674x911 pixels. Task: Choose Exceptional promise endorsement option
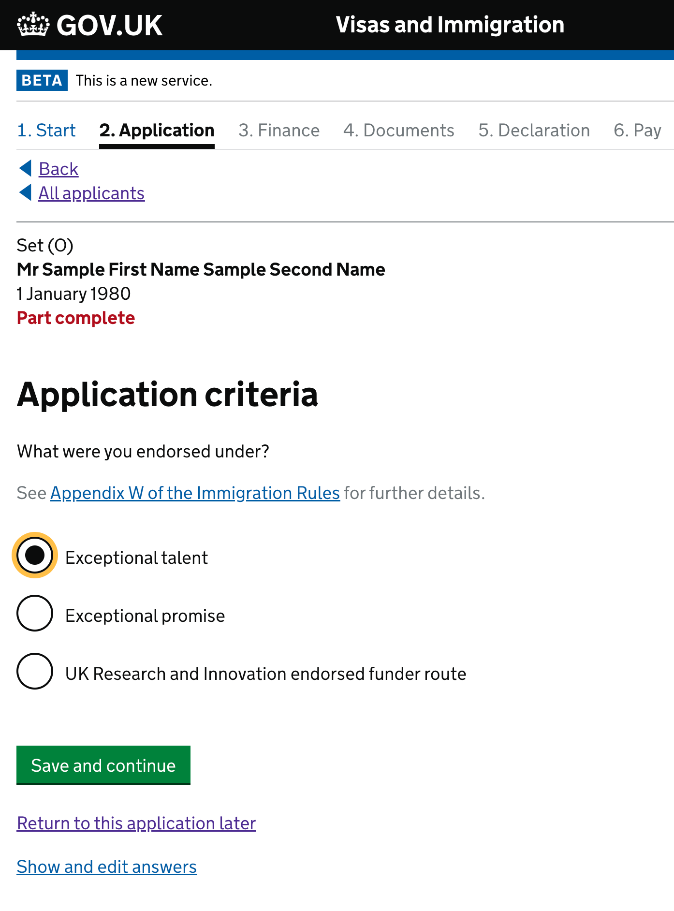34,614
